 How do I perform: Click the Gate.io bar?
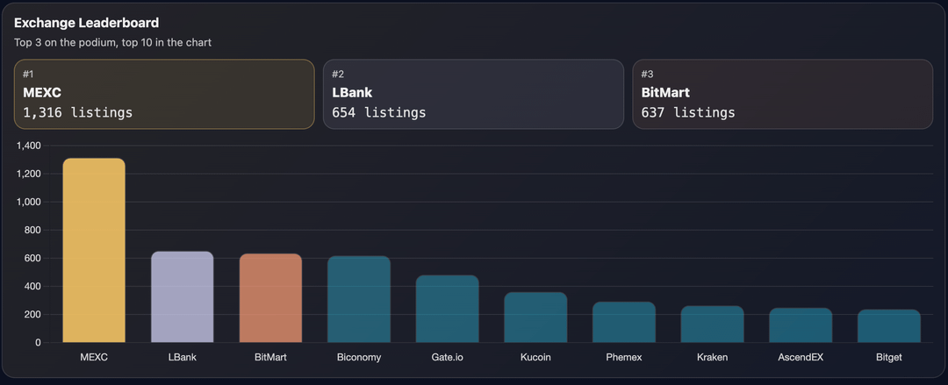click(x=447, y=310)
